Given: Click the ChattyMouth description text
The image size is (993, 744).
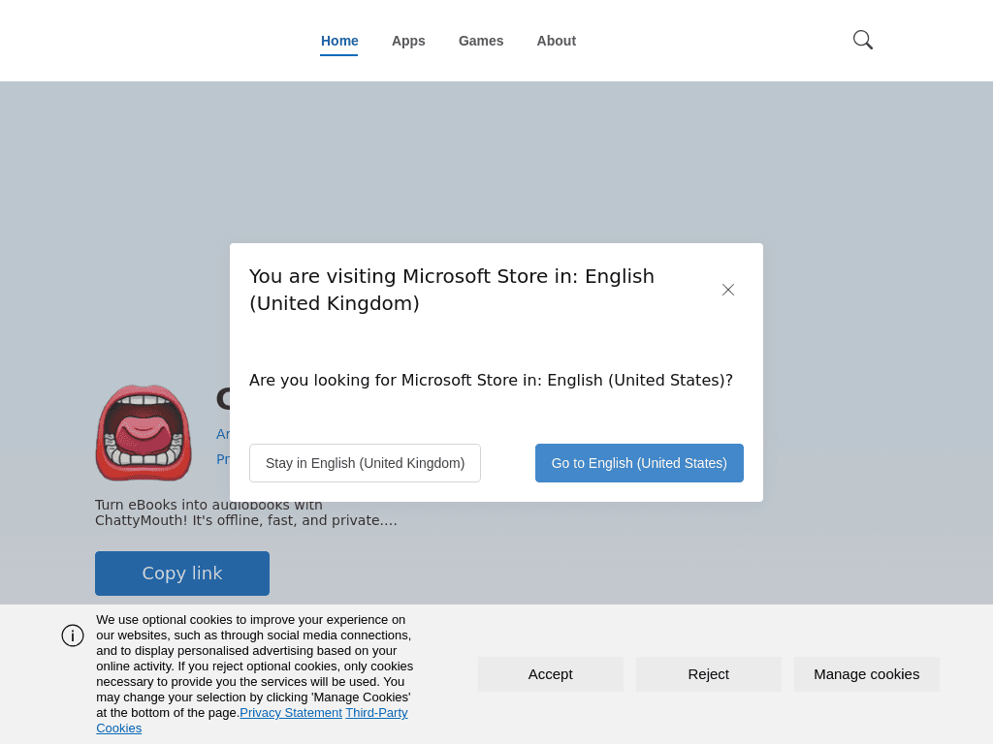Looking at the screenshot, I should pos(245,513).
